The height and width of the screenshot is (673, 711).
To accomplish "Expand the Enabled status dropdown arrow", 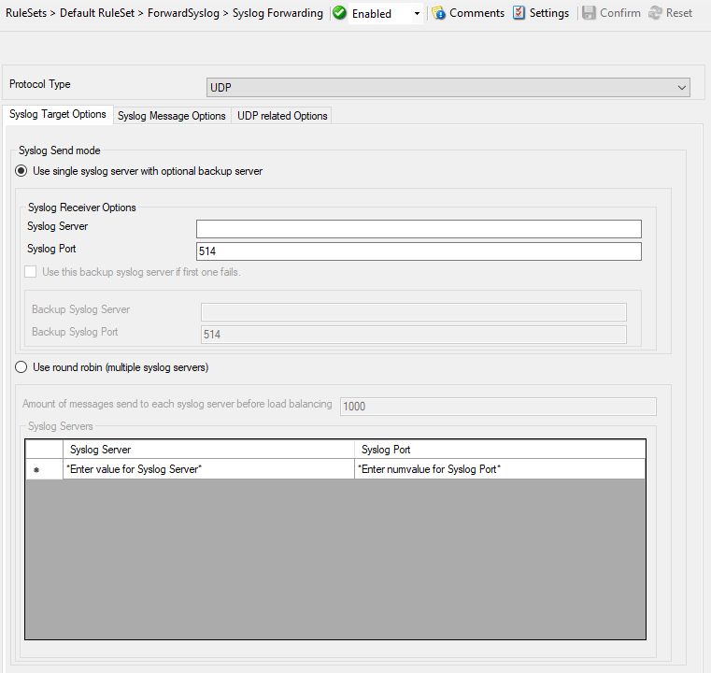I will tap(417, 14).
